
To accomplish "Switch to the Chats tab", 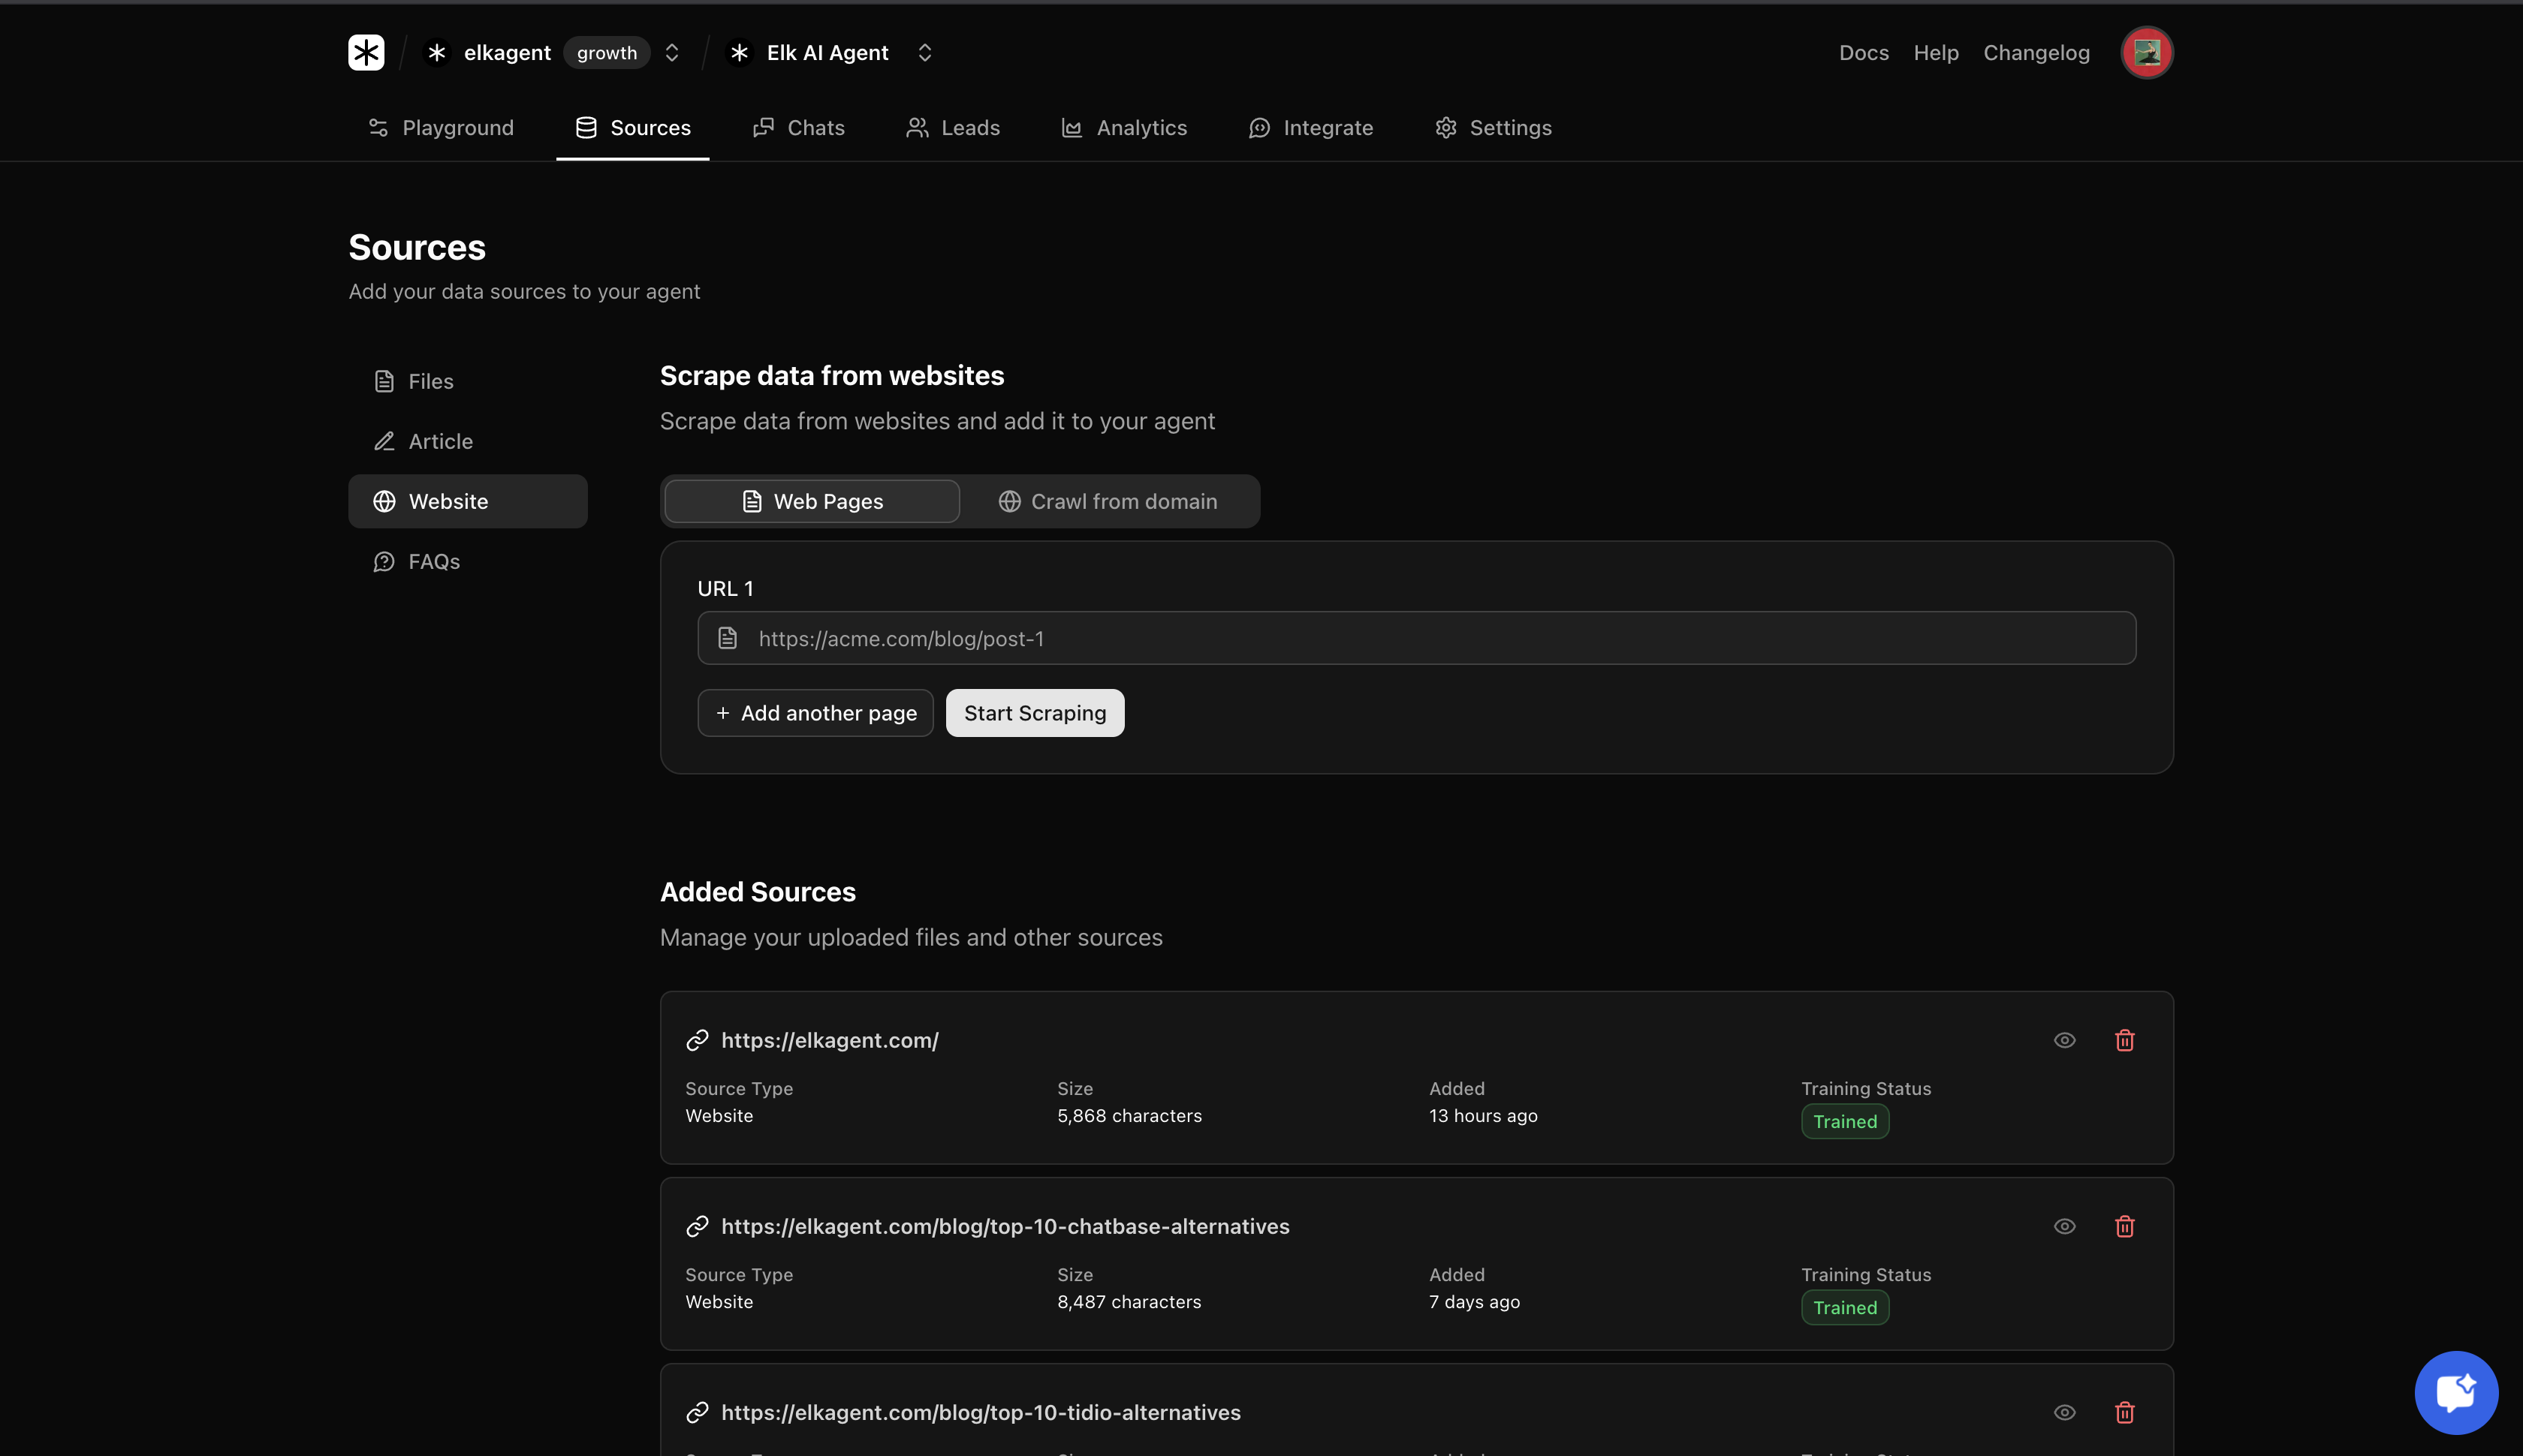I will tap(798, 128).
